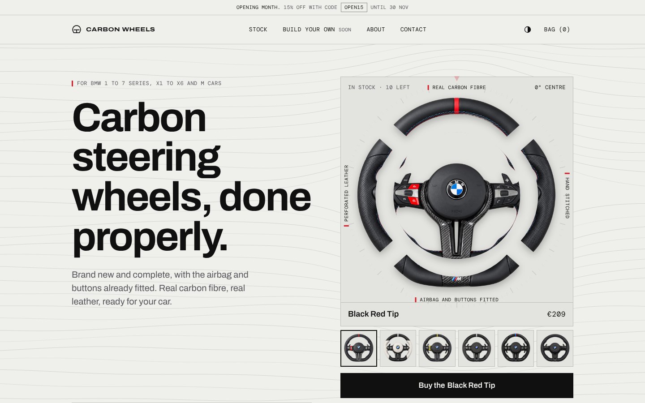Click the rotation pointer triangle above the viewer
The height and width of the screenshot is (403, 645).
pyautogui.click(x=457, y=78)
